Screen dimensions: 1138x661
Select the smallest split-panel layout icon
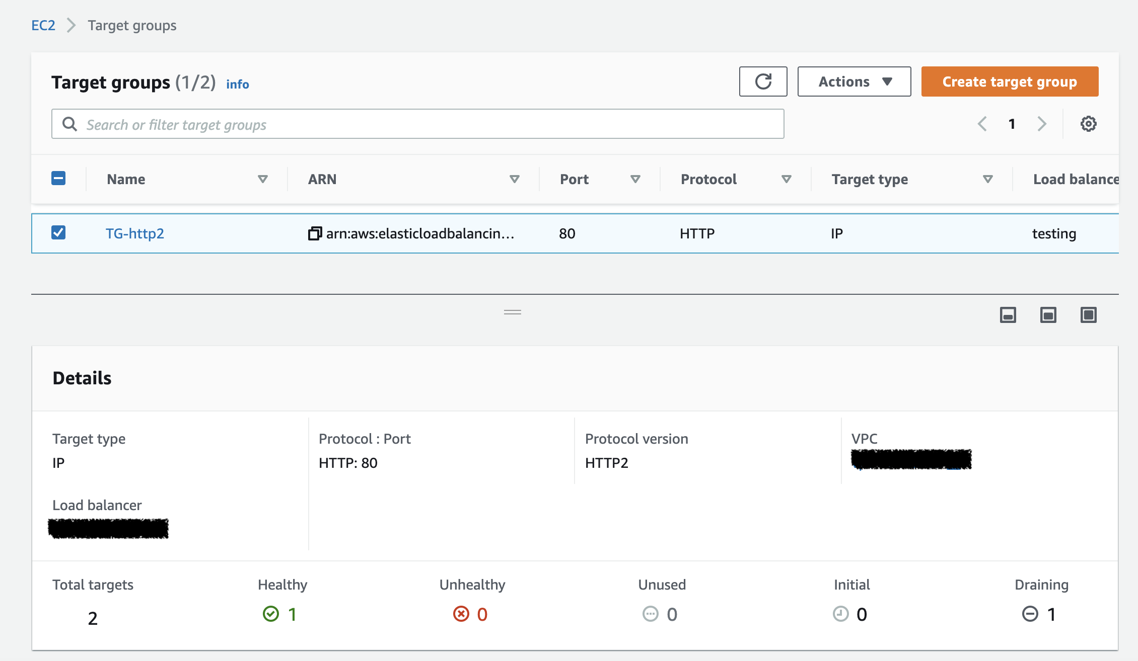[x=1008, y=315]
